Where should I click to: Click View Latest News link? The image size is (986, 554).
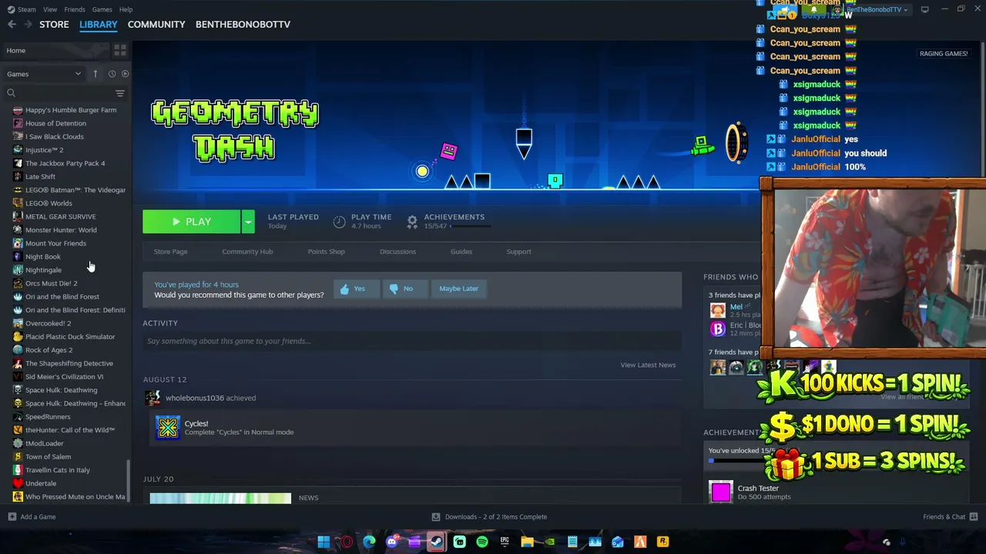(648, 365)
